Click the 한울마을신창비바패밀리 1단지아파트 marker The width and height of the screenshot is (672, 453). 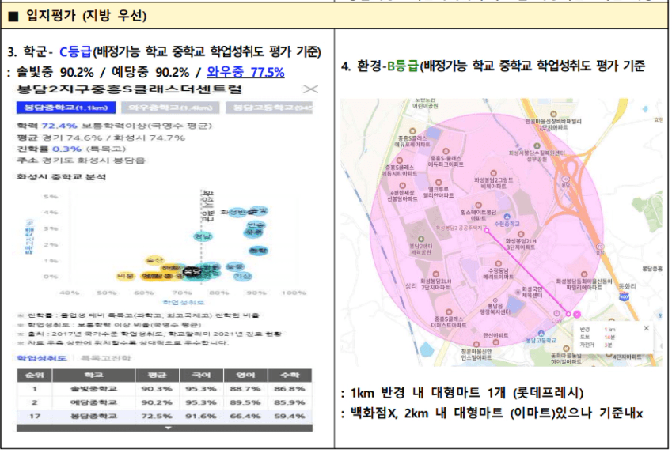click(553, 114)
